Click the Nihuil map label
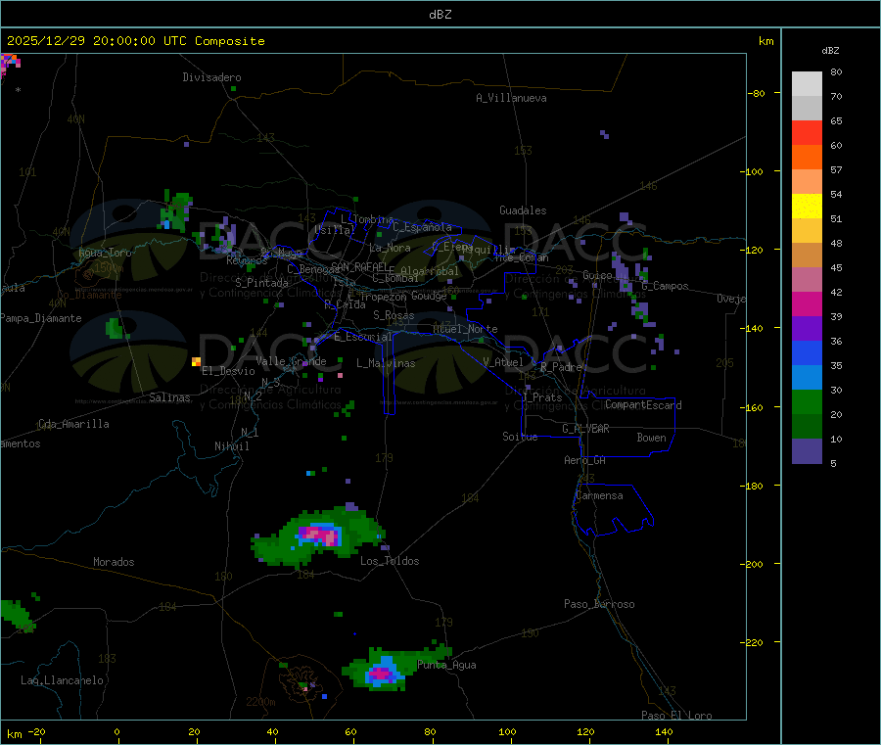This screenshot has width=881, height=745. [x=231, y=446]
